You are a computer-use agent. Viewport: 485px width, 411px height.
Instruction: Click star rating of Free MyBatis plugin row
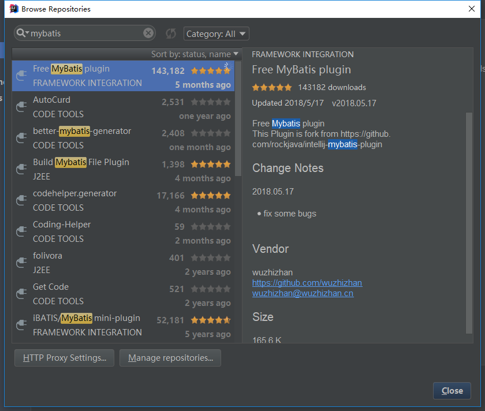tap(211, 71)
